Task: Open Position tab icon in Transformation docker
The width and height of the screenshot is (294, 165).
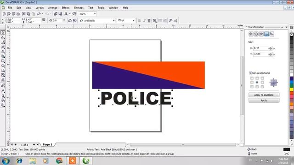Action: click(251, 34)
